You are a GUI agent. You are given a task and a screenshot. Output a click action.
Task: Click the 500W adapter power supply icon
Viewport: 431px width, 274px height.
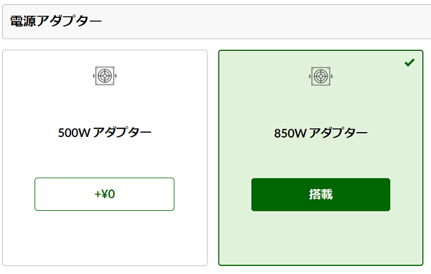(105, 76)
